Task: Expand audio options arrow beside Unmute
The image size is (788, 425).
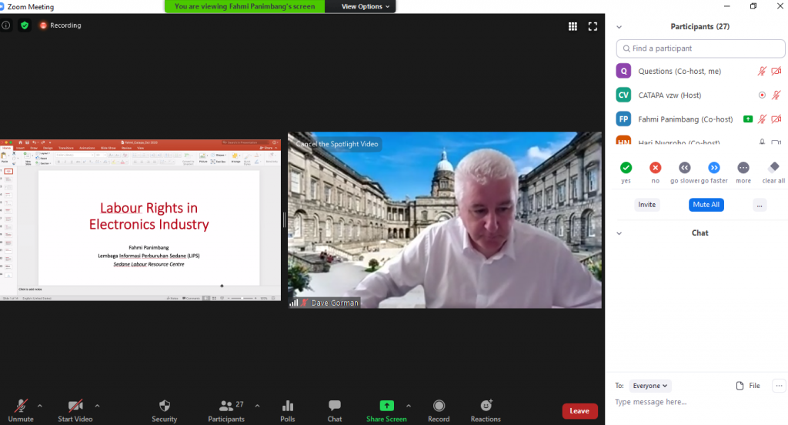Action: (x=40, y=406)
